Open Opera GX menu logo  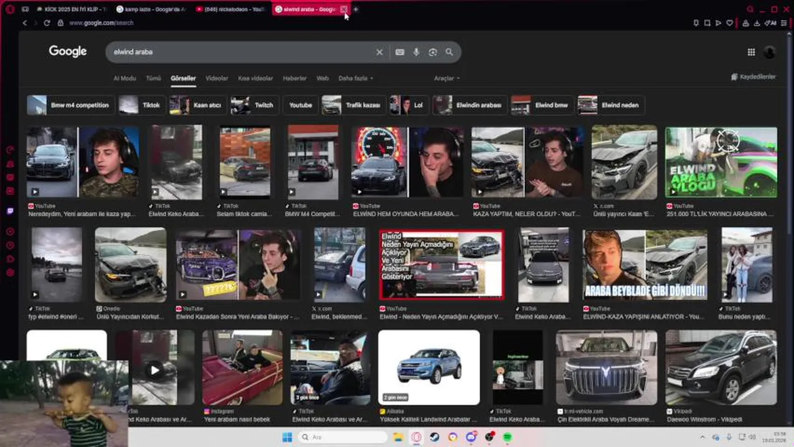coord(10,9)
